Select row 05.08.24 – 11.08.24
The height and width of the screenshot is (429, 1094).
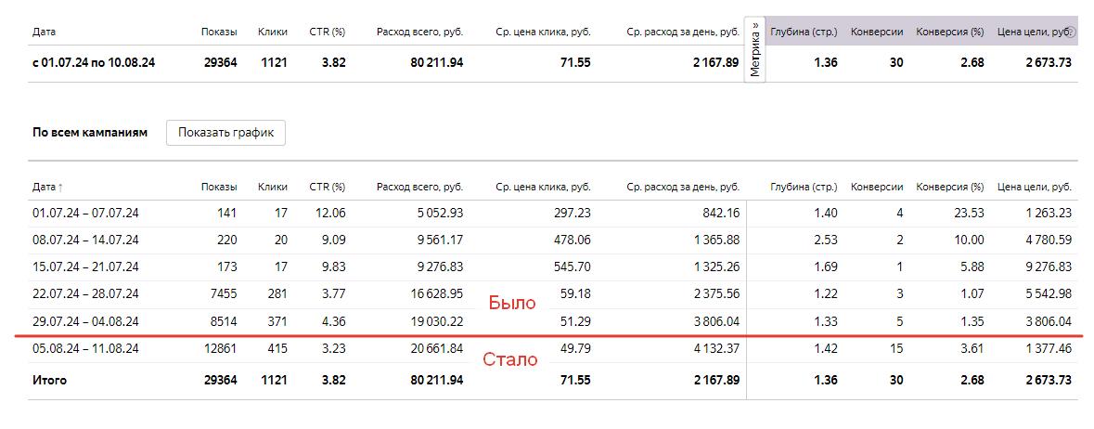click(x=553, y=348)
